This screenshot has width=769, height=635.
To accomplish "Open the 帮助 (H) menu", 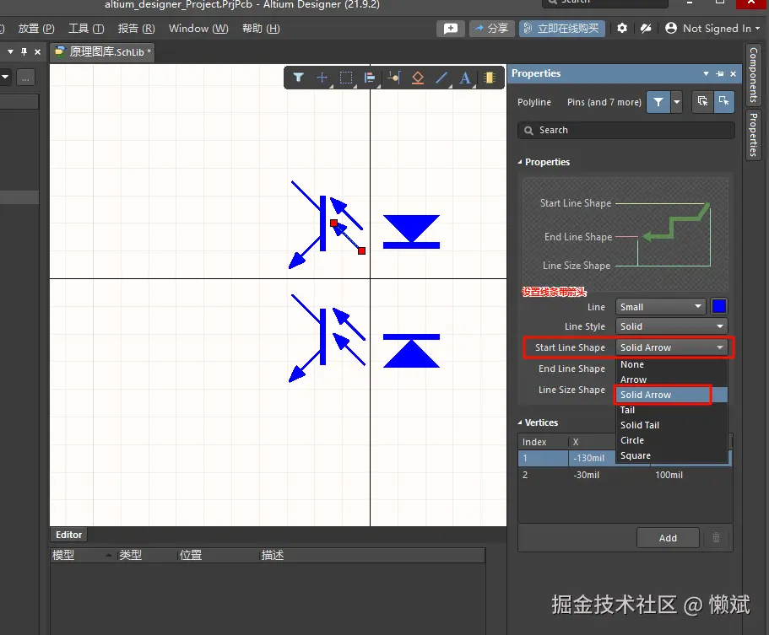I will point(261,29).
